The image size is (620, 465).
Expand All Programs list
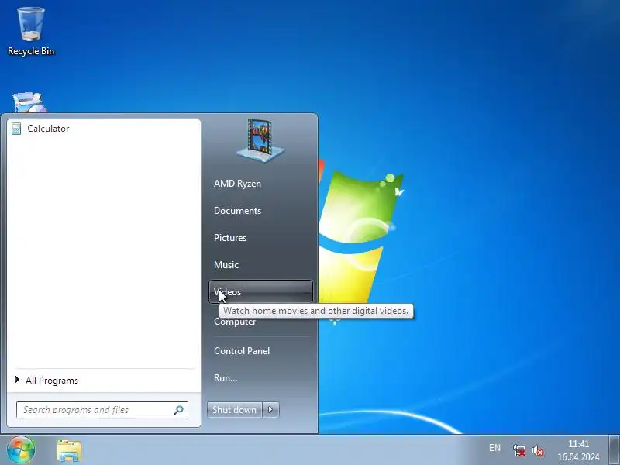pos(104,381)
